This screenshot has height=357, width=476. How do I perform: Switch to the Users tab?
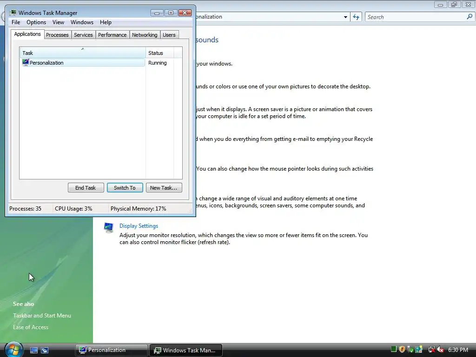pos(169,35)
